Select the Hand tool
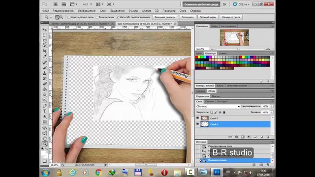The height and width of the screenshot is (177, 315). (x=45, y=139)
